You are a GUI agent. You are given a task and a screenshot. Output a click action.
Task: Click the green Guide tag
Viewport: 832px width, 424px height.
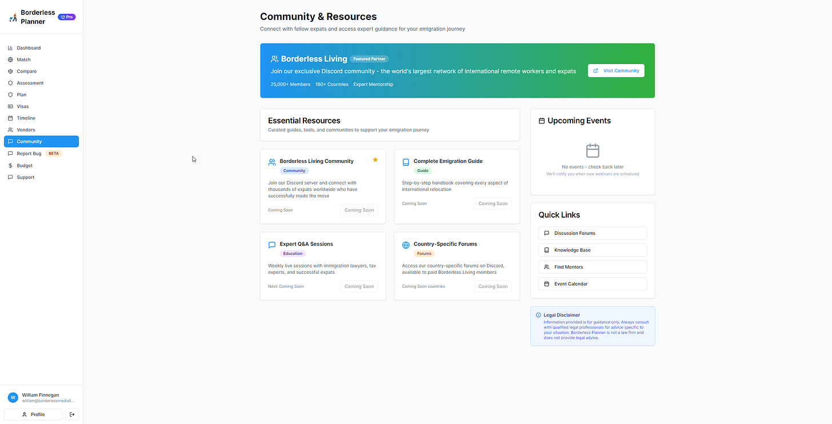pyautogui.click(x=423, y=171)
